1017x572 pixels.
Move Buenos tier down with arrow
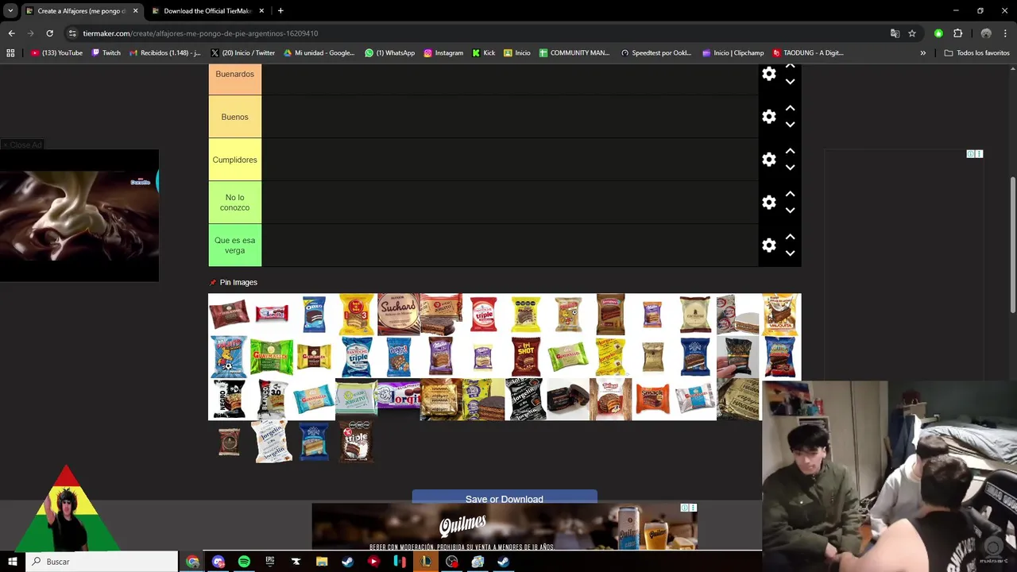click(x=790, y=125)
